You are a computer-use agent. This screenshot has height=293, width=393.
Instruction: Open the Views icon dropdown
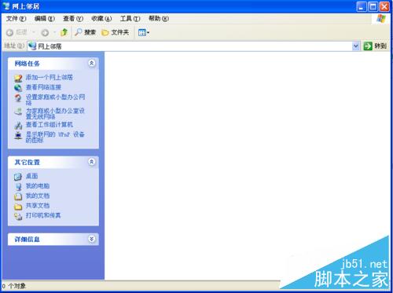[144, 33]
